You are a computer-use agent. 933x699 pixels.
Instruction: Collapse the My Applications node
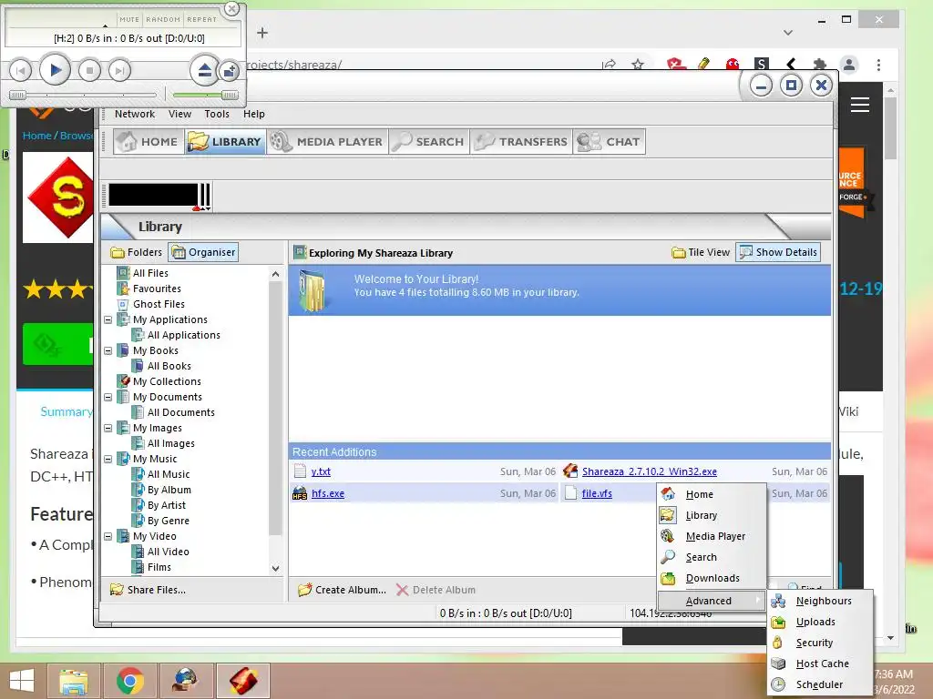point(108,319)
